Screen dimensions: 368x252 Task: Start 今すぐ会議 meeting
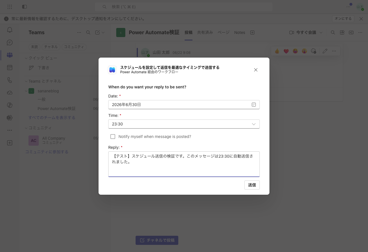pyautogui.click(x=303, y=32)
